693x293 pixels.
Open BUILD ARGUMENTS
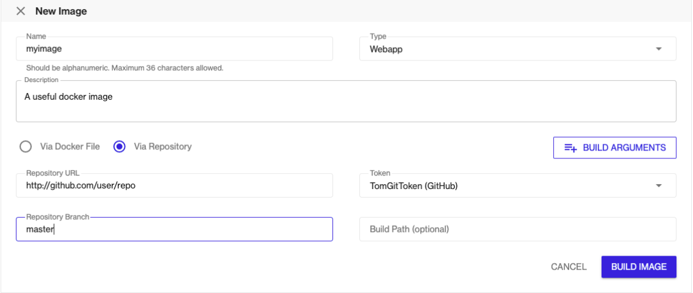click(x=615, y=147)
